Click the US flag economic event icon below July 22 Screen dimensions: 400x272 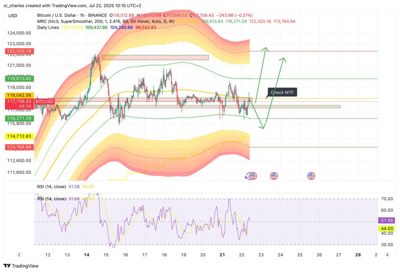tap(253, 176)
